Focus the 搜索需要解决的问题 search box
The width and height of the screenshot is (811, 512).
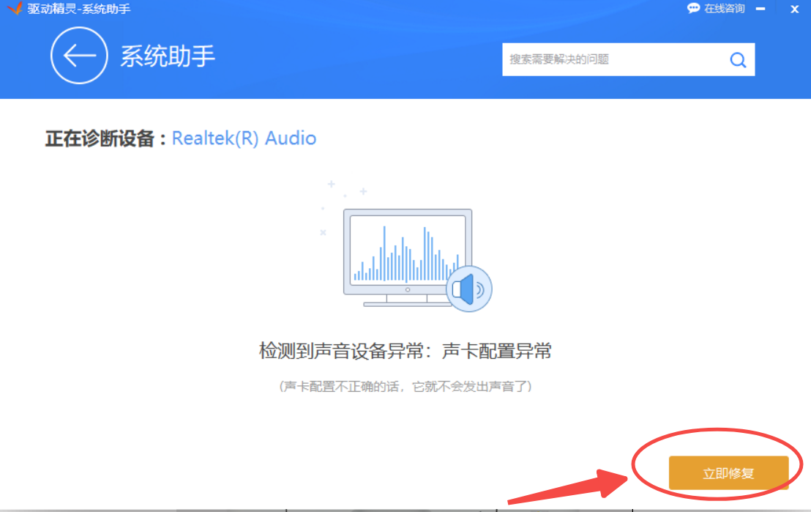pyautogui.click(x=611, y=60)
